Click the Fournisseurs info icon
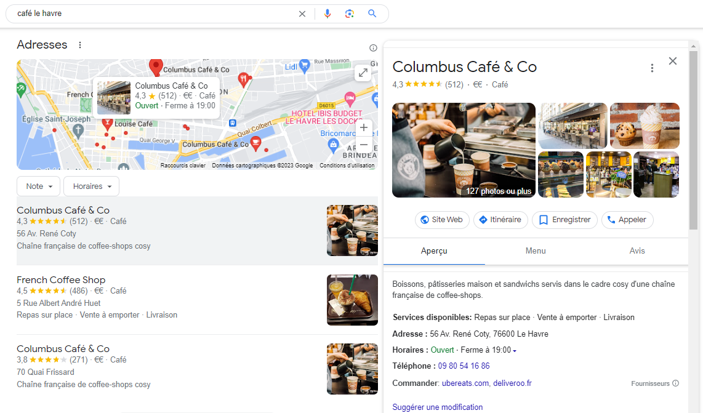703x413 pixels. pyautogui.click(x=675, y=383)
